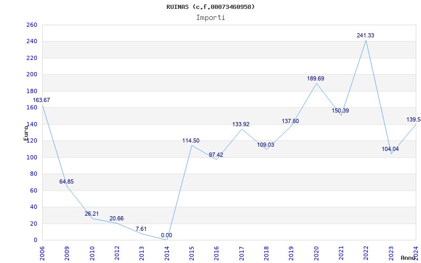
Task: Click the 140 y-axis tick label
Action: pyautogui.click(x=32, y=124)
